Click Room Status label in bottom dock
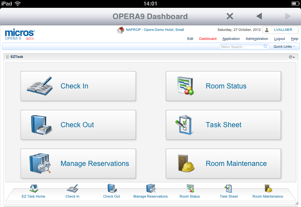301x207 pixels. click(190, 196)
